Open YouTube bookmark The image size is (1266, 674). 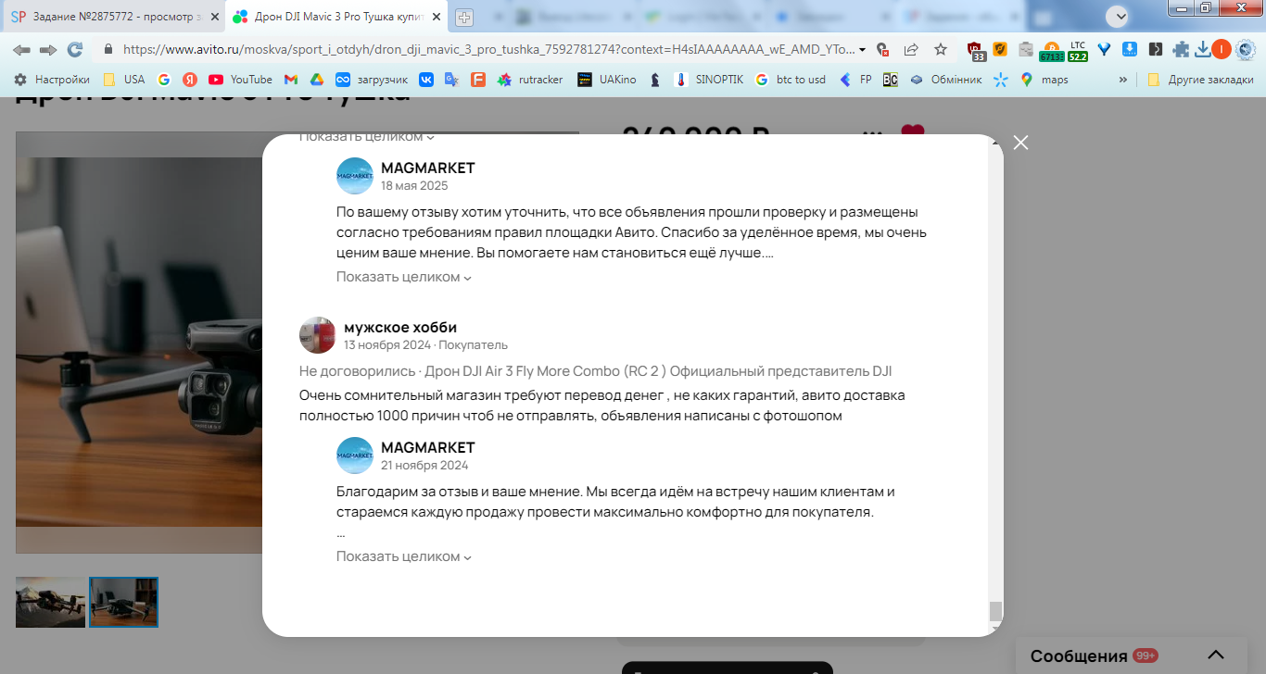coord(240,80)
